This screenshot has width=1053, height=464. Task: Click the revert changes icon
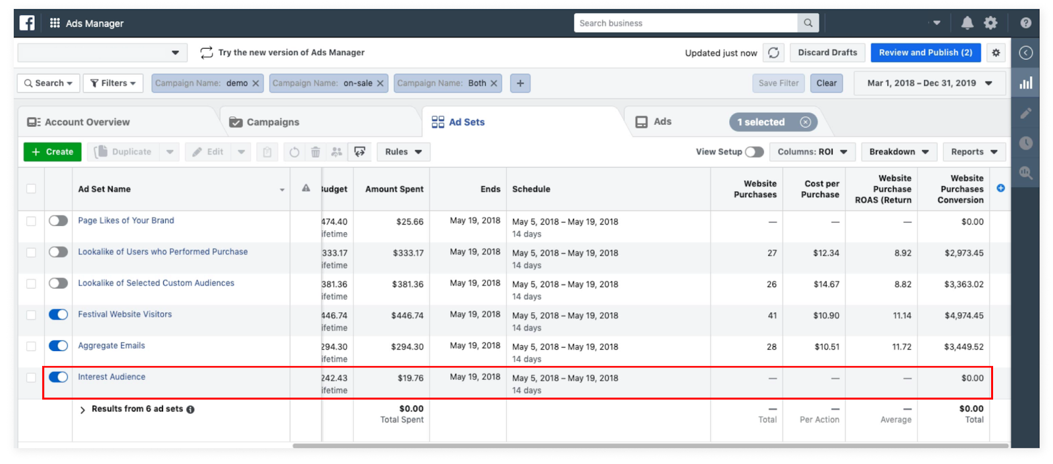(x=294, y=152)
